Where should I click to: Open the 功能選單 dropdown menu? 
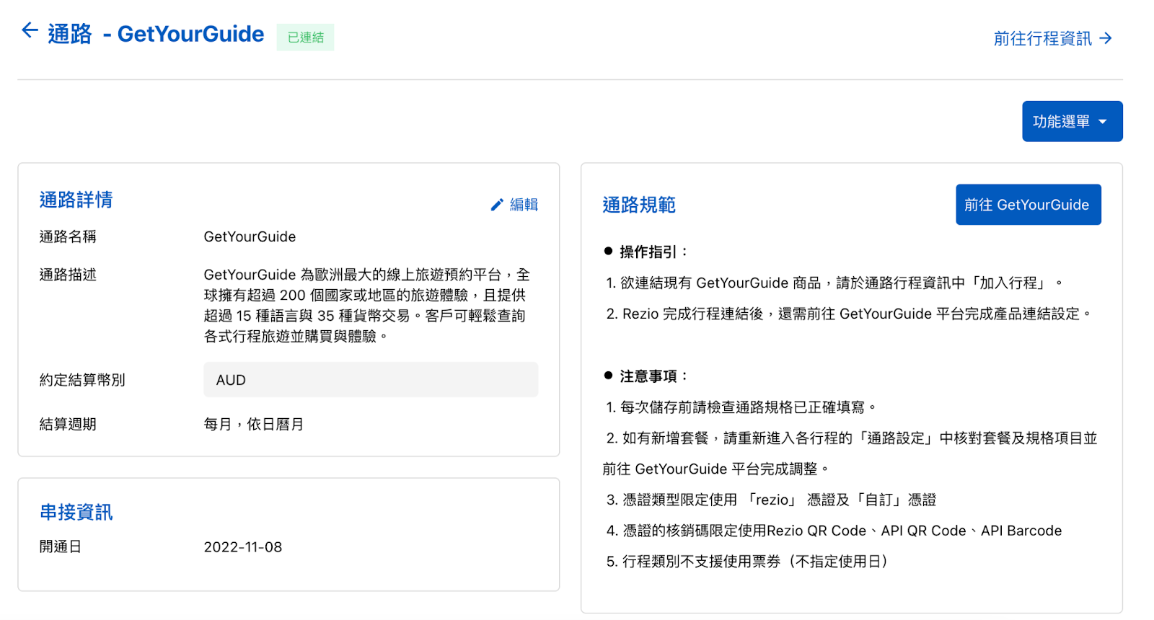[x=1072, y=121]
